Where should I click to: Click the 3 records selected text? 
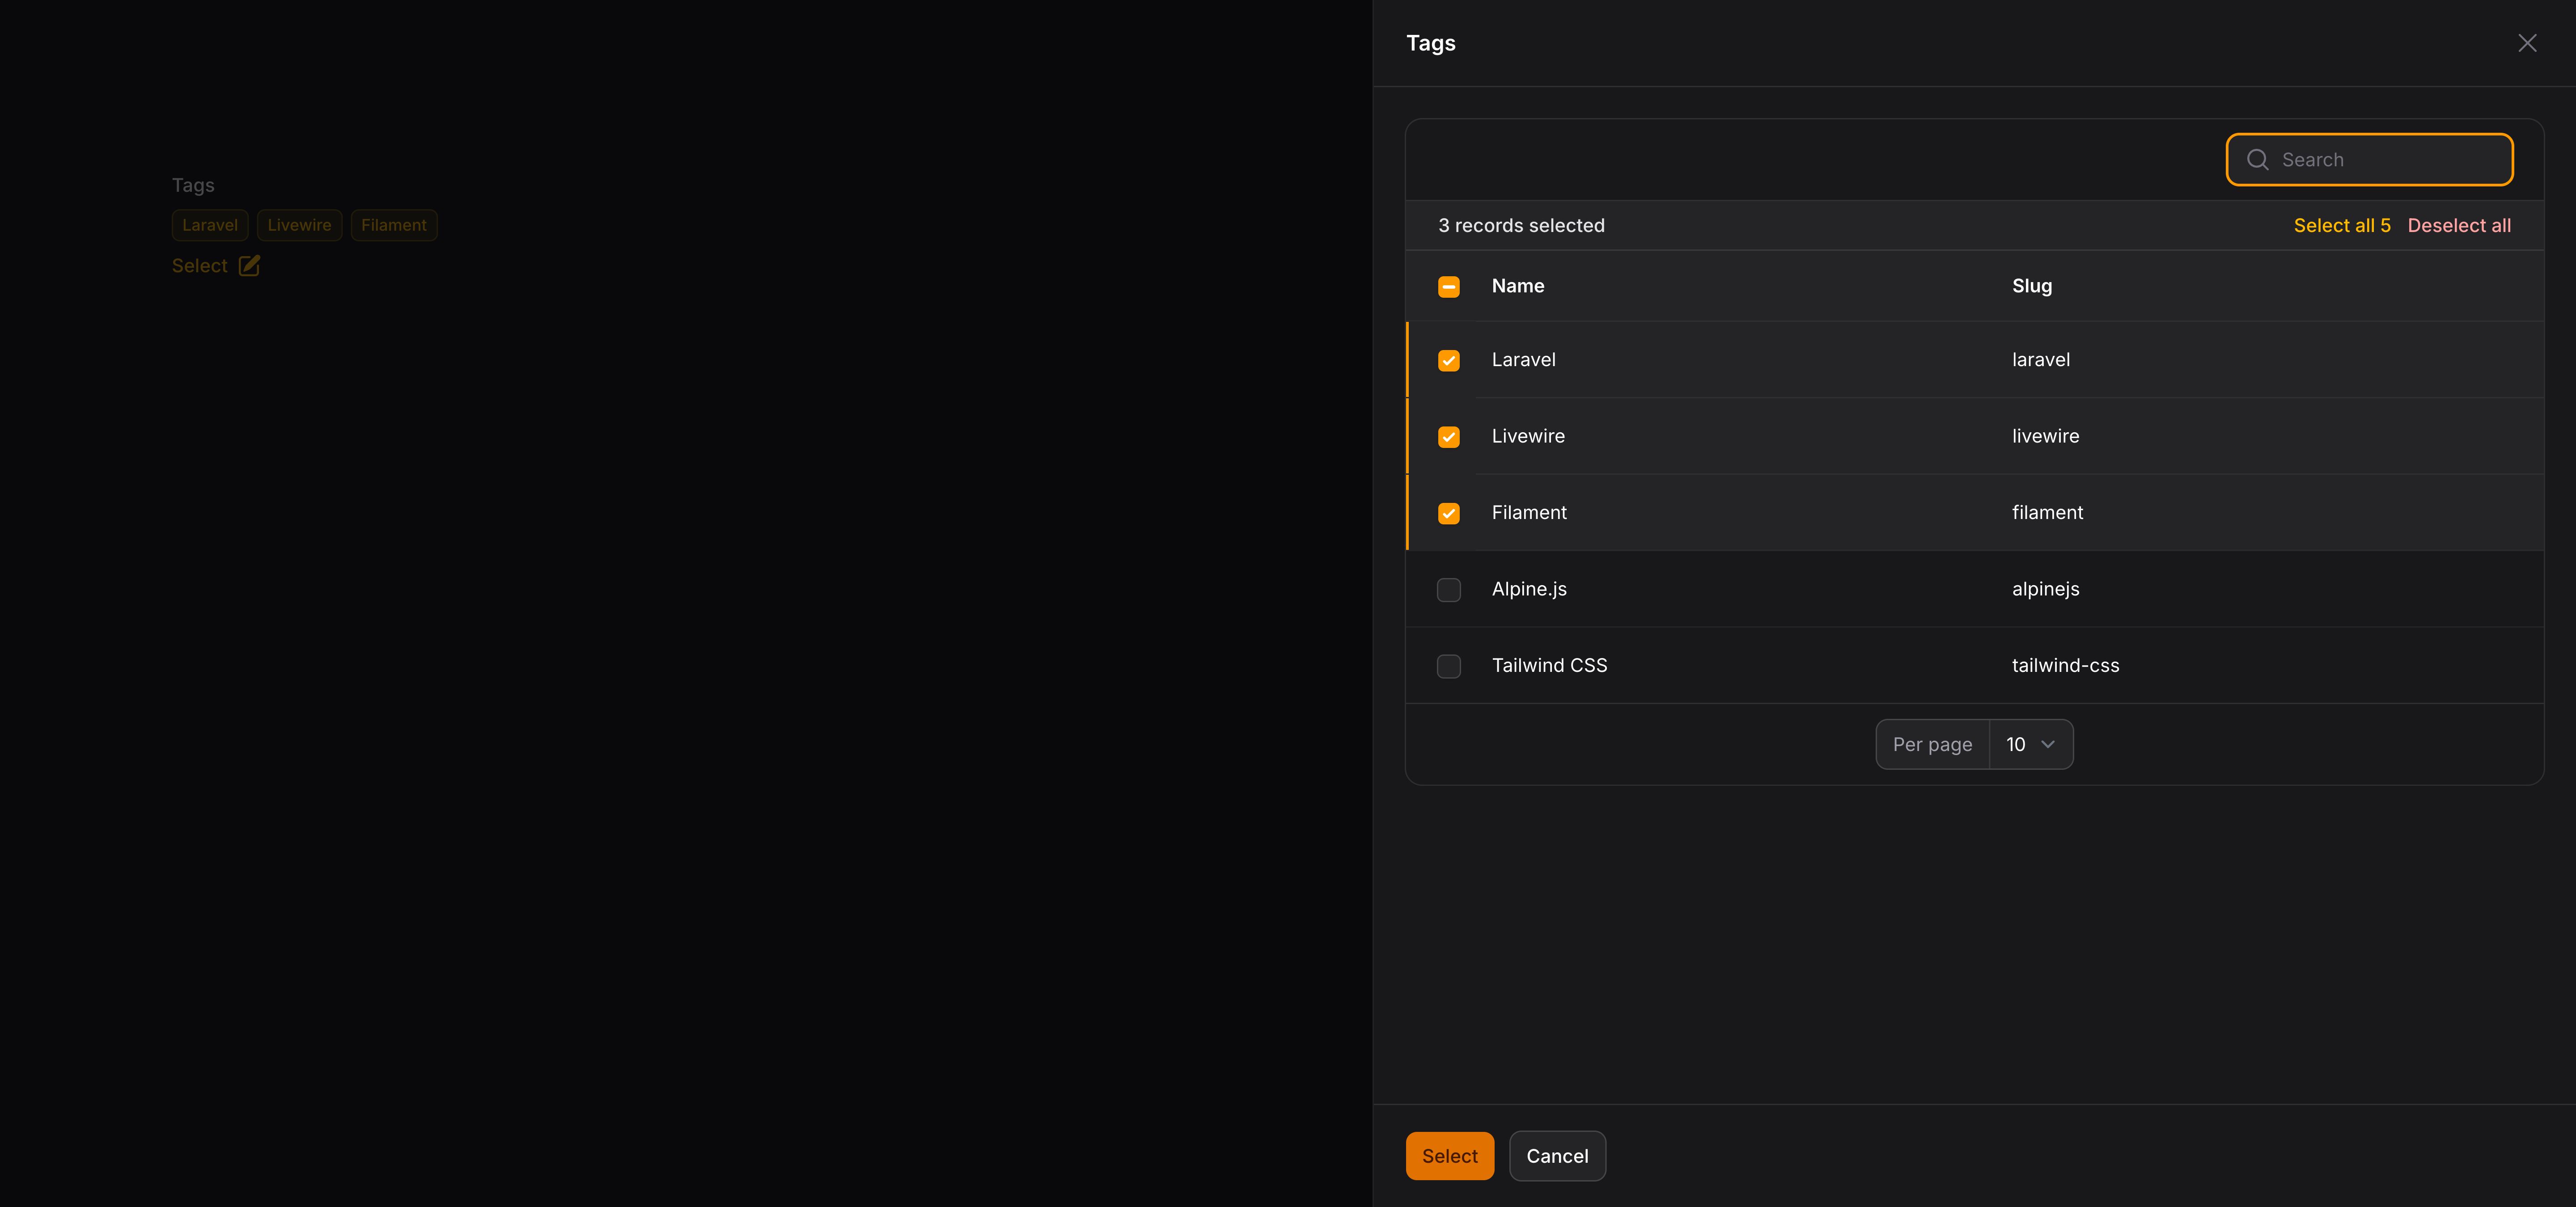pyautogui.click(x=1521, y=226)
